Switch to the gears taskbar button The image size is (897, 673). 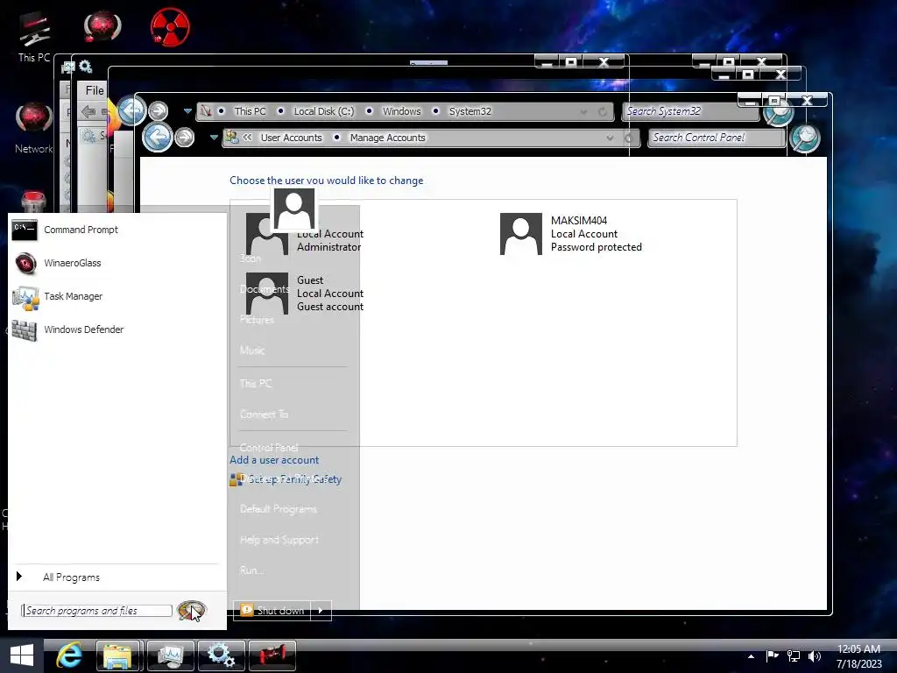(222, 655)
